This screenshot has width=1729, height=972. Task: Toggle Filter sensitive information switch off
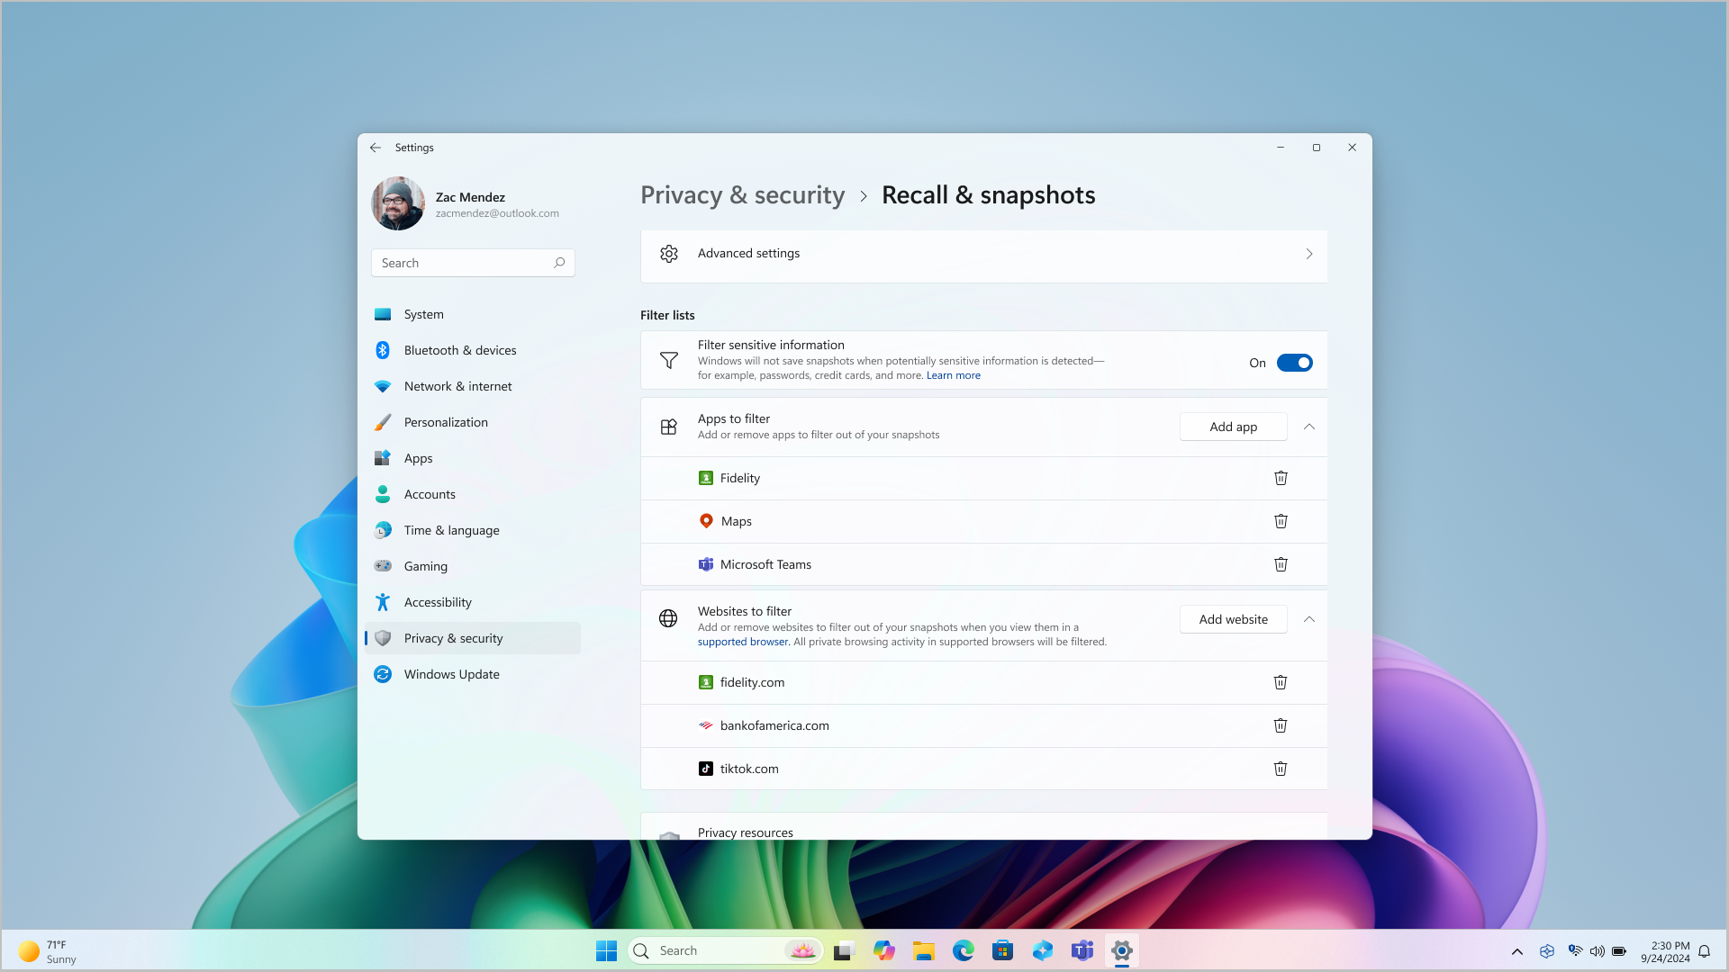coord(1294,362)
